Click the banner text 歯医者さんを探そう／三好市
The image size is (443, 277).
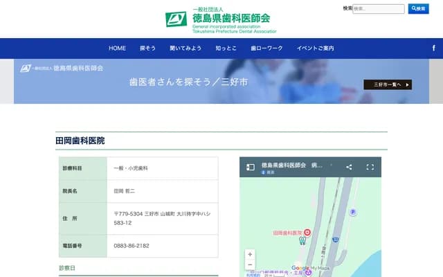point(188,82)
